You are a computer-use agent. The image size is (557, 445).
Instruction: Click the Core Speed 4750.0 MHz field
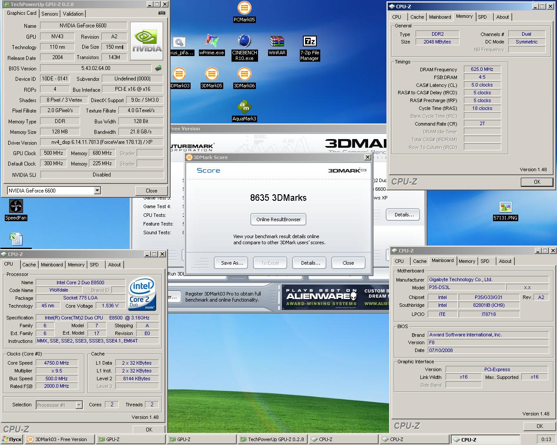click(x=57, y=363)
